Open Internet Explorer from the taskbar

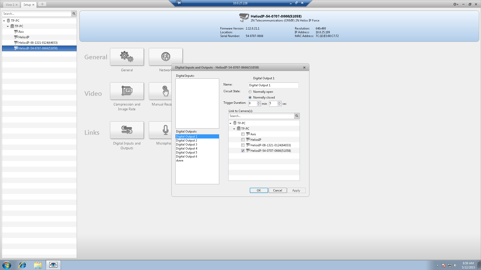tap(23, 265)
